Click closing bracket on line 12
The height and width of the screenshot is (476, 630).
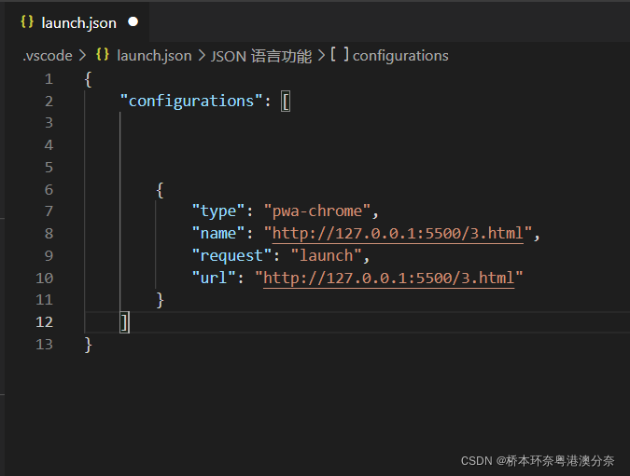pyautogui.click(x=124, y=322)
